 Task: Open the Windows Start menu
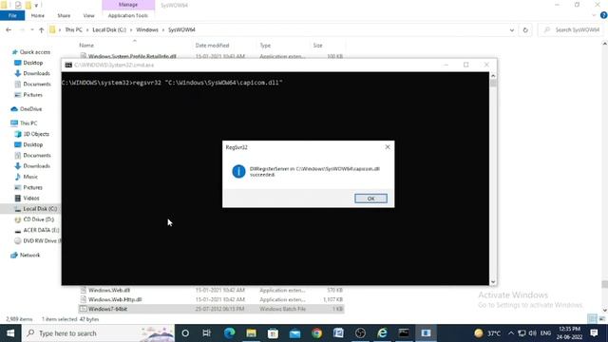click(10, 333)
